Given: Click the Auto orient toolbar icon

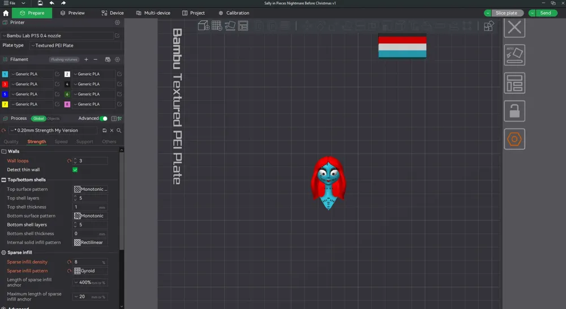Looking at the screenshot, I should point(230,25).
